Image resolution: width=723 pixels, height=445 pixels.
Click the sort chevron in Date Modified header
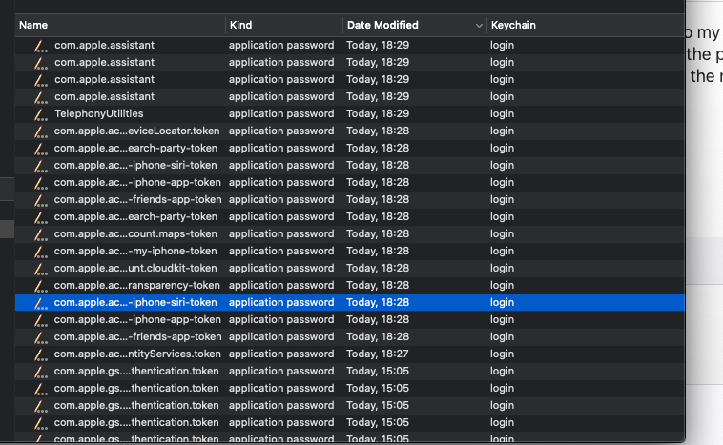point(476,25)
